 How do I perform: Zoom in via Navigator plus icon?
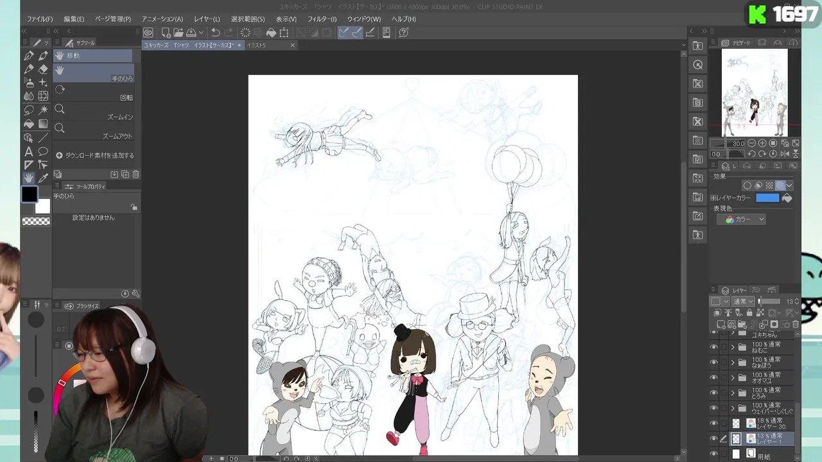pos(762,144)
